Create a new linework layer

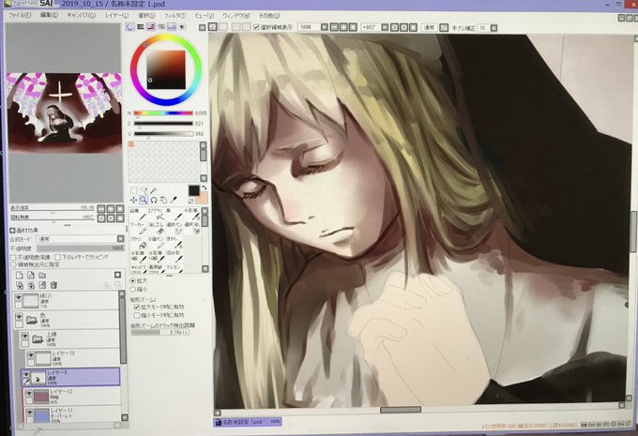(x=31, y=275)
